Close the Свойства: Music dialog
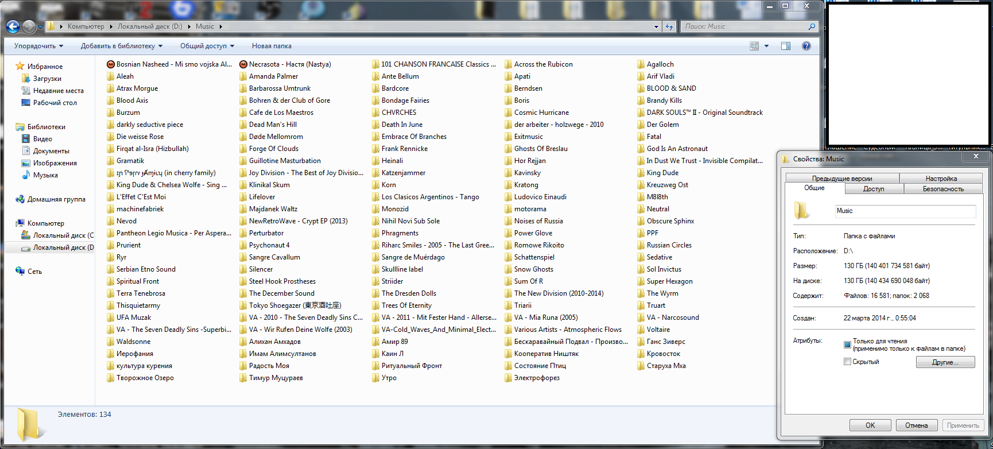 click(x=976, y=157)
